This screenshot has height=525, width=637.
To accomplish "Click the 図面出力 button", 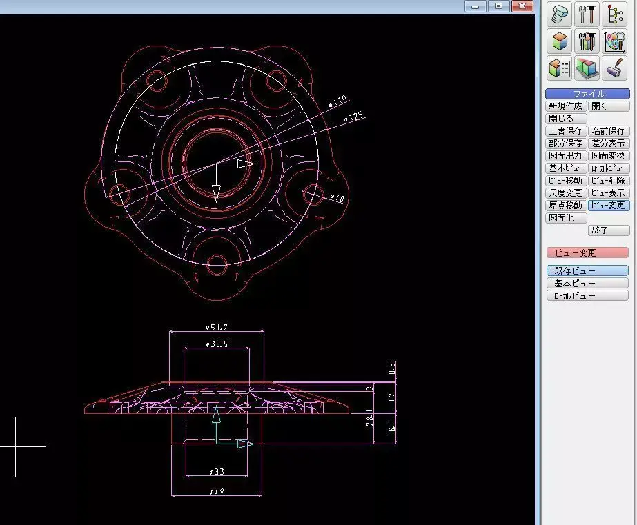I will coord(566,156).
